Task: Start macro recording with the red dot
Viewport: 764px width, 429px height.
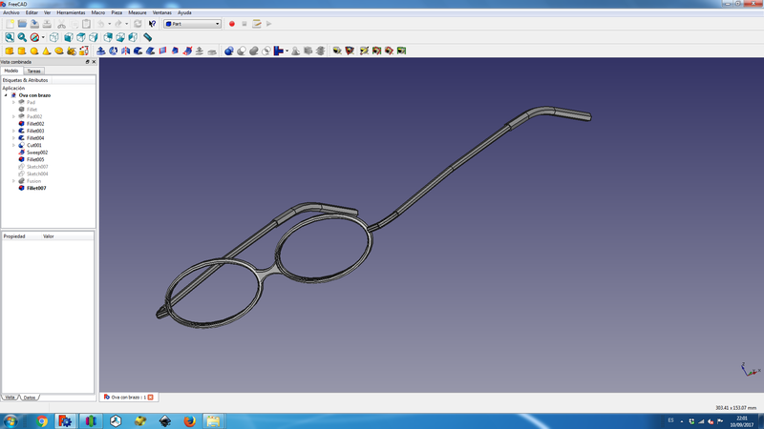Action: tap(232, 24)
